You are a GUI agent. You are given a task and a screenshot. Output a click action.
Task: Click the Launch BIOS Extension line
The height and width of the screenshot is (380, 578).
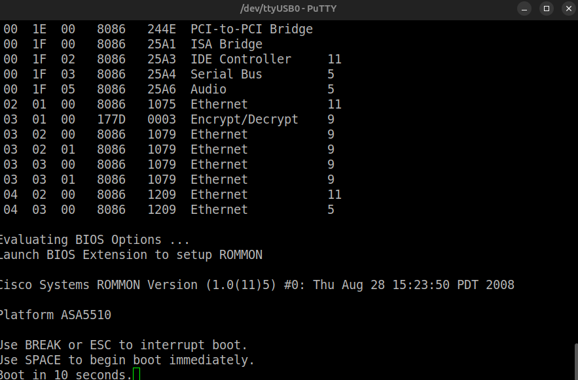click(130, 255)
